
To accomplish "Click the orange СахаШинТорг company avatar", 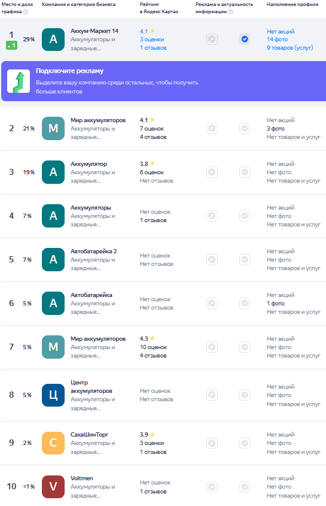I will (53, 443).
